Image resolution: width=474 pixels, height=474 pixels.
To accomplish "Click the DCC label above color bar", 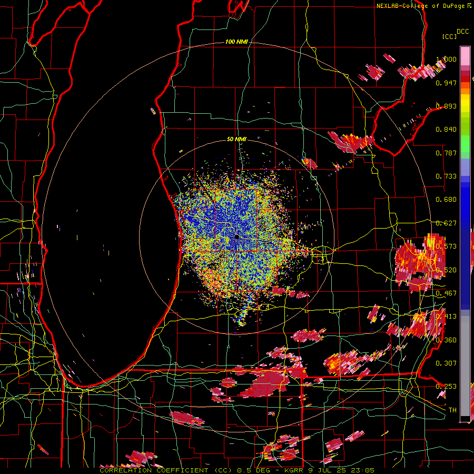I will (462, 32).
